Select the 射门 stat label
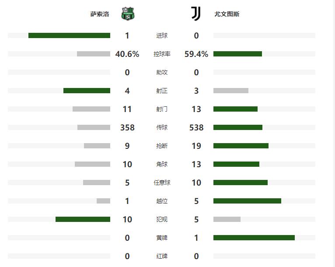 point(162,109)
